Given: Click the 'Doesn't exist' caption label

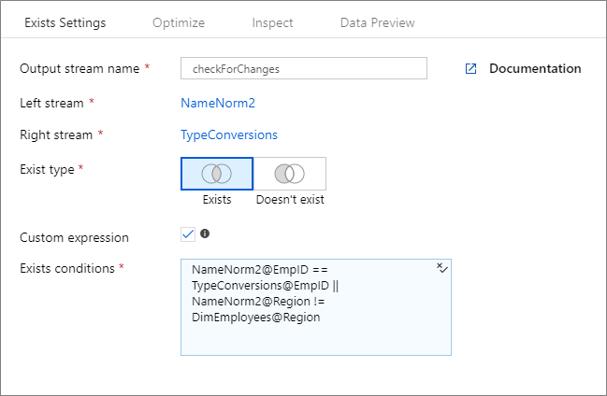Looking at the screenshot, I should (290, 199).
